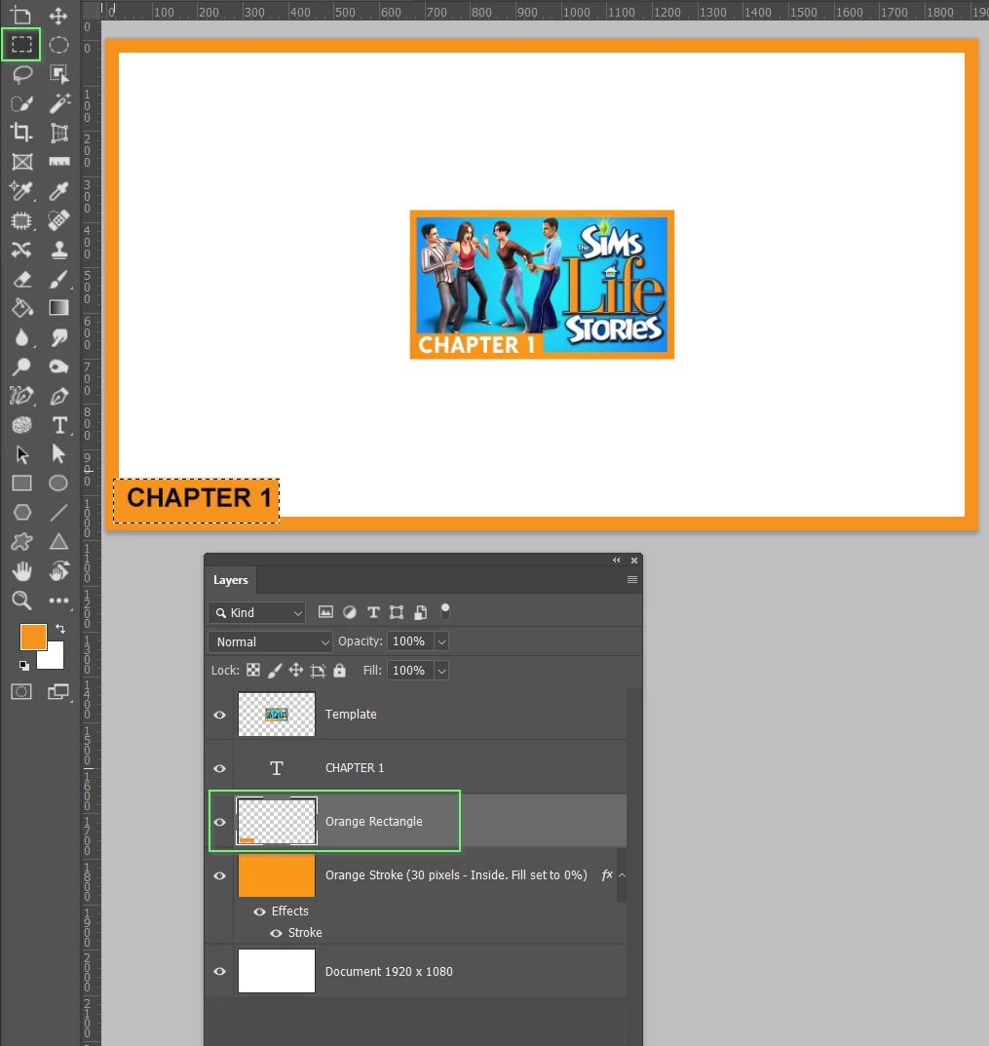Toggle layer filtering on or off

click(445, 612)
